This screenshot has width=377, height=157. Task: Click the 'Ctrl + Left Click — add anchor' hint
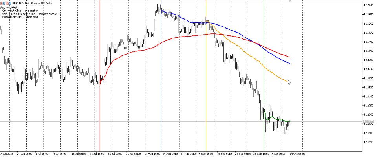(20, 11)
